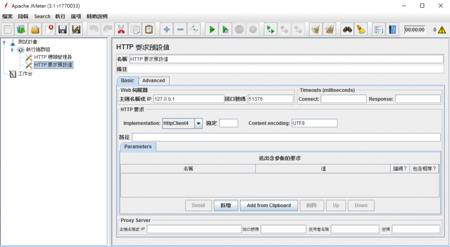
Task: Switch to the Advanced tab
Action: tap(153, 81)
